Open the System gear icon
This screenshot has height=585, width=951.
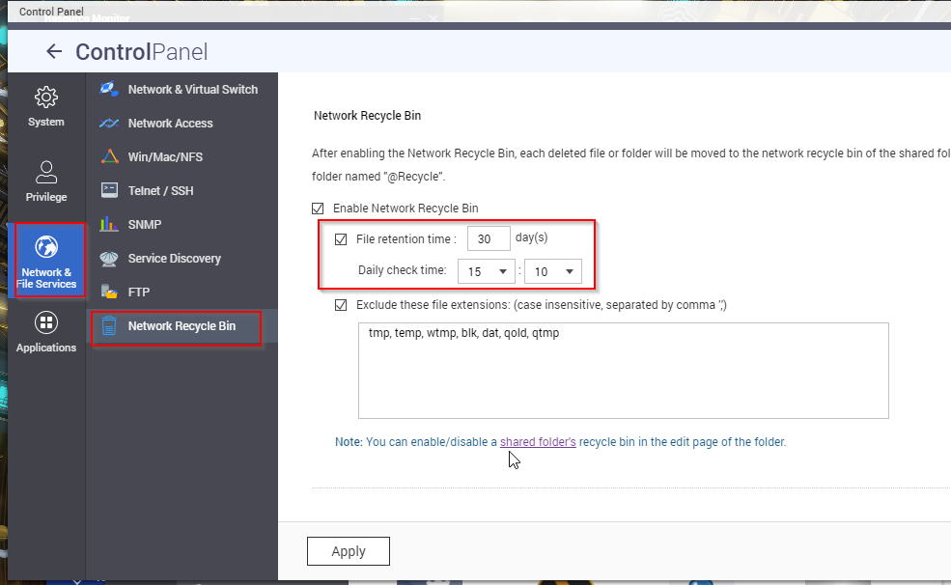pos(45,97)
